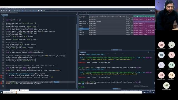
Task: Toggle breakpoint on line 46
Action: click(x=1, y=82)
